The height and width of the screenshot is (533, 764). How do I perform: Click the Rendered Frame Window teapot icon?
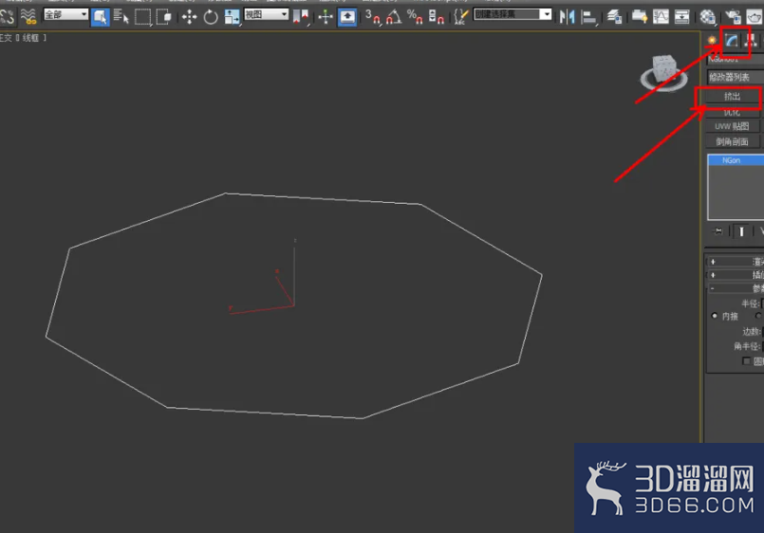[755, 17]
